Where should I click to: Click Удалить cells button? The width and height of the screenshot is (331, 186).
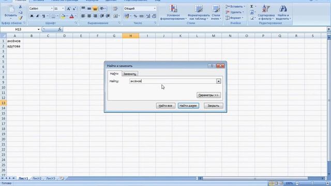tap(234, 12)
